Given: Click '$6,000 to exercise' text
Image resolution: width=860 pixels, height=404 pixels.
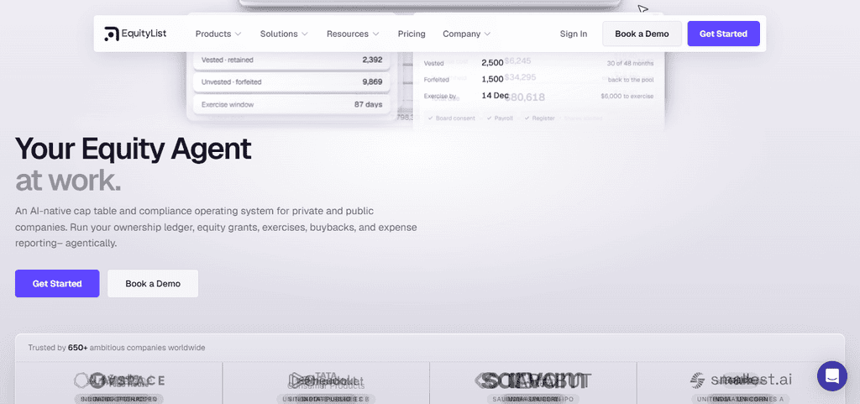Looking at the screenshot, I should (x=627, y=96).
